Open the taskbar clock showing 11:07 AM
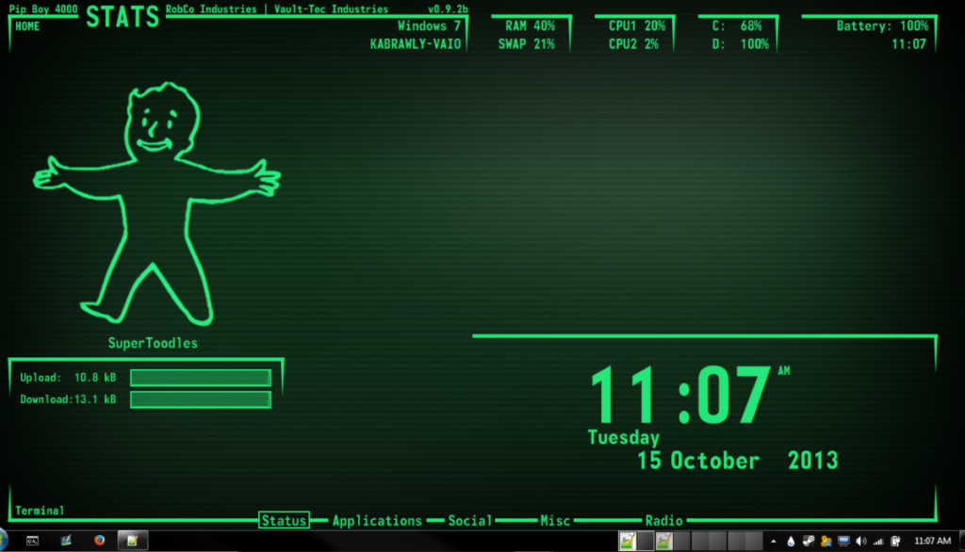Screen dimensions: 965x552 (x=932, y=541)
